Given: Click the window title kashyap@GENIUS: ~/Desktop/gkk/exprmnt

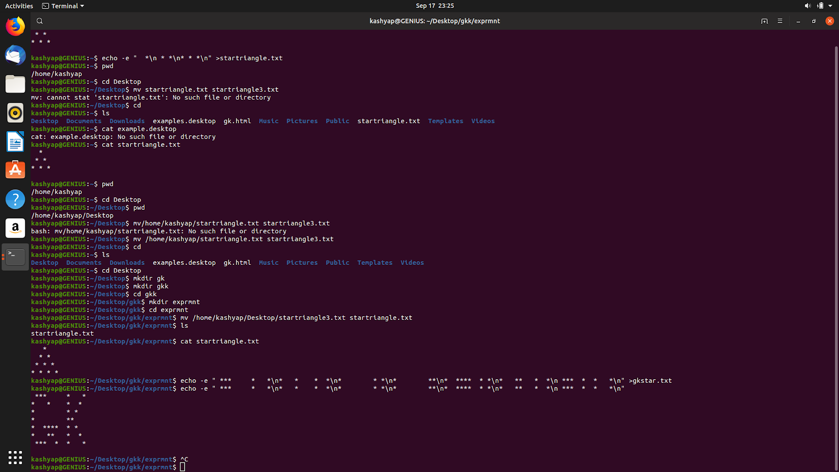Looking at the screenshot, I should [x=435, y=21].
